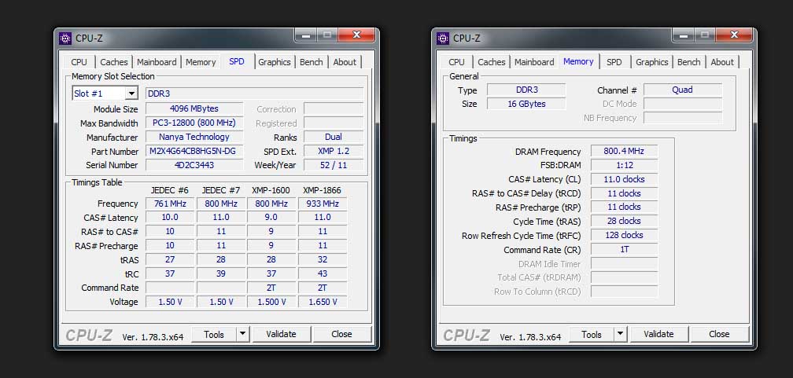Open Caches tab in left window
The width and height of the screenshot is (793, 378).
pyautogui.click(x=114, y=62)
